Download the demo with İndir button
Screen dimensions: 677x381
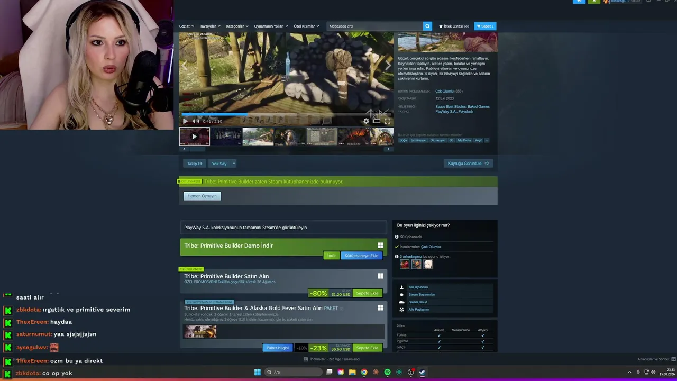click(331, 256)
